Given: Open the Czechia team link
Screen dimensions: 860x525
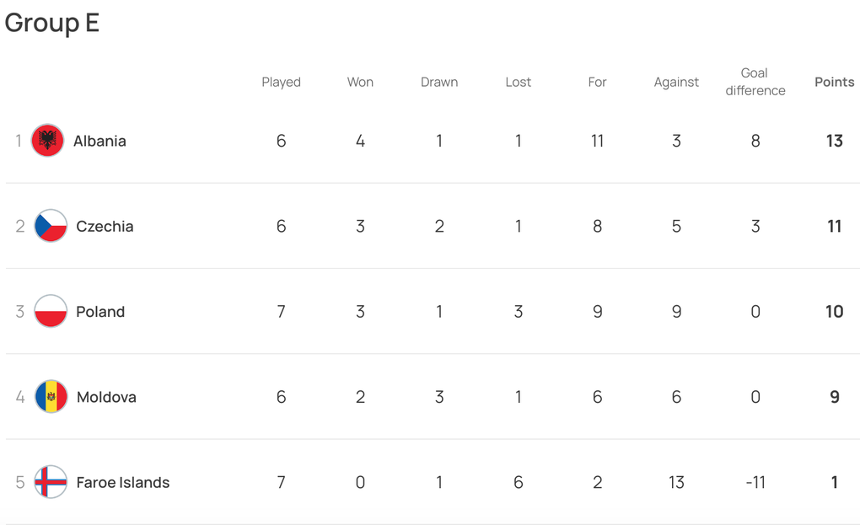Looking at the screenshot, I should pyautogui.click(x=105, y=226).
